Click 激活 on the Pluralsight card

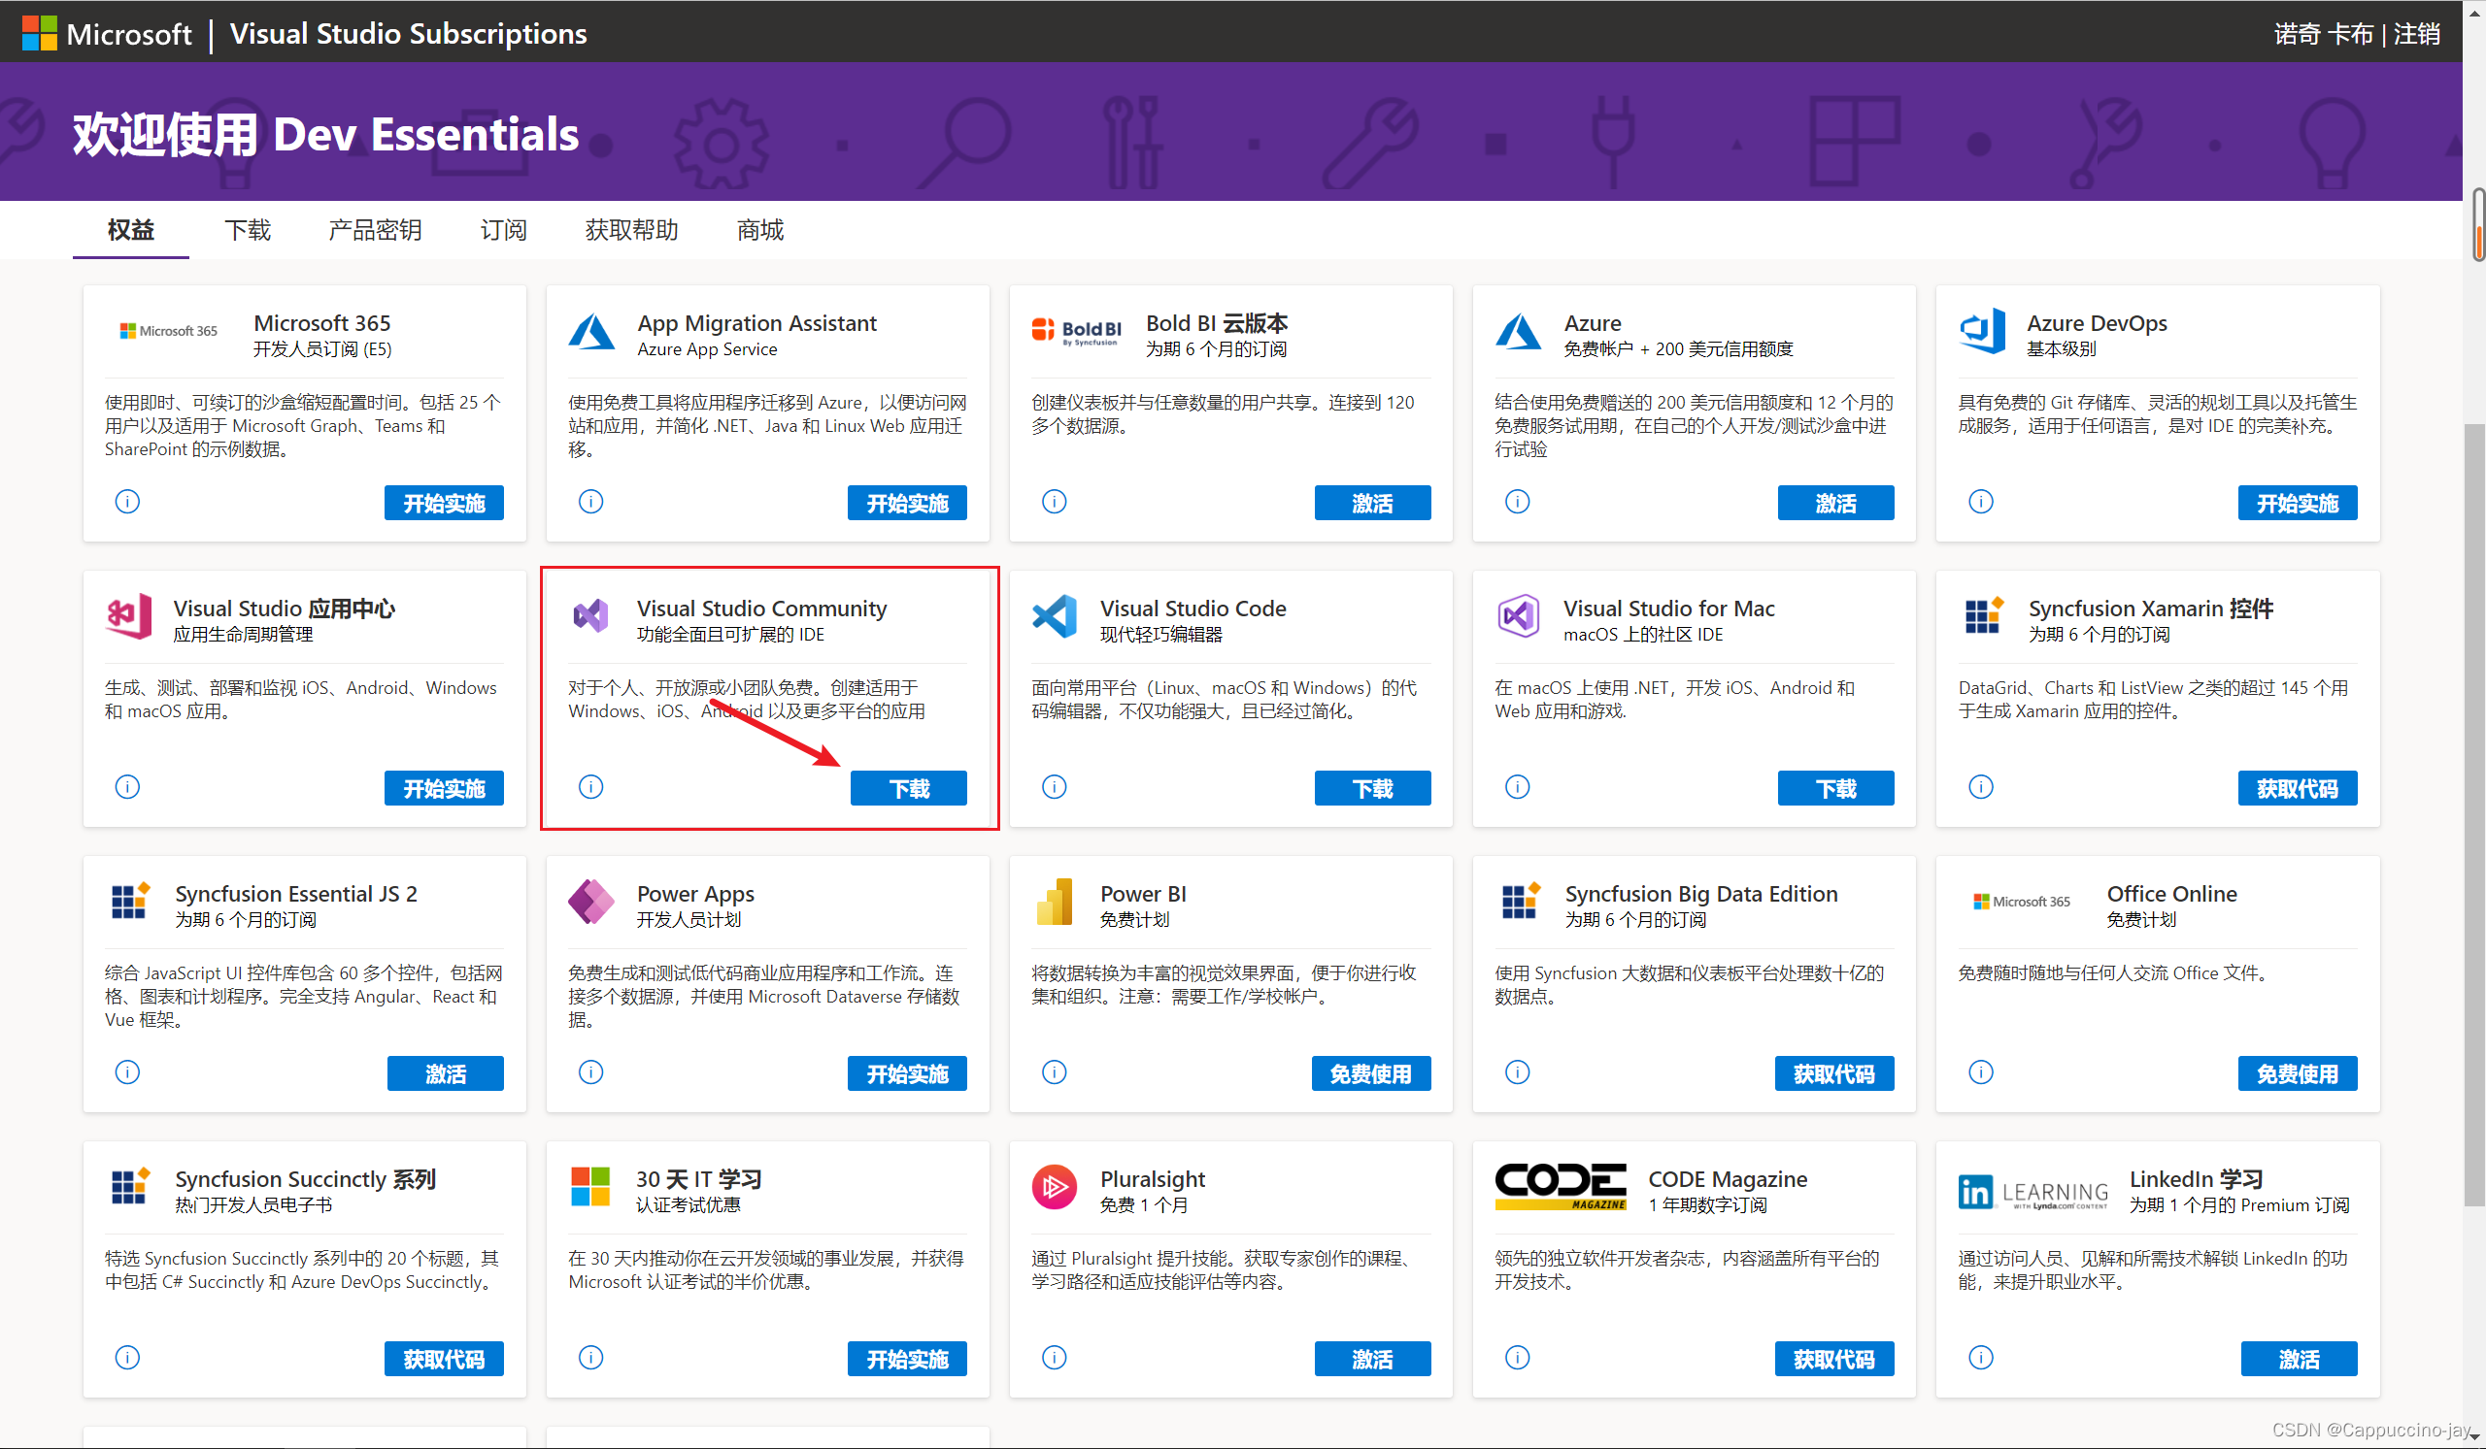point(1372,1359)
